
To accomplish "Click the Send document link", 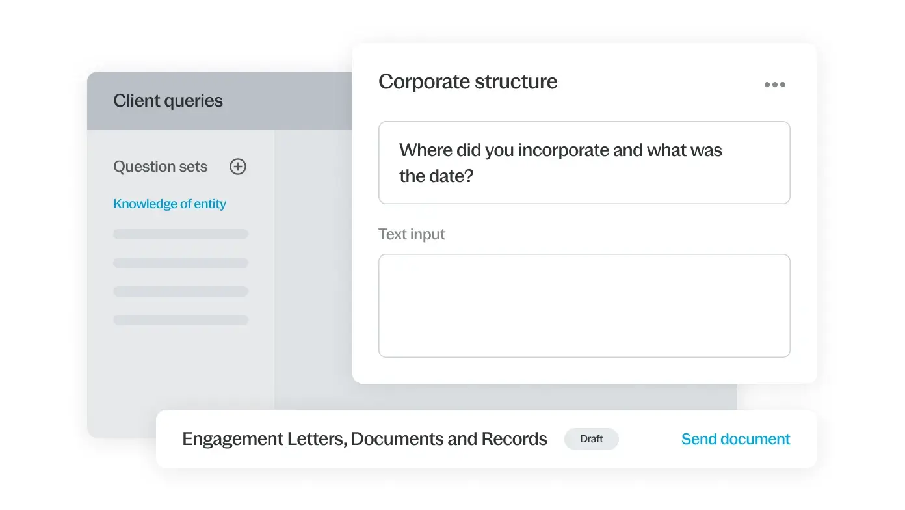I will click(735, 439).
